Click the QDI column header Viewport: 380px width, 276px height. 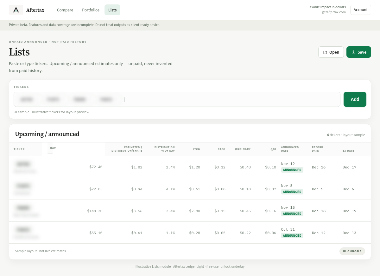[273, 149]
